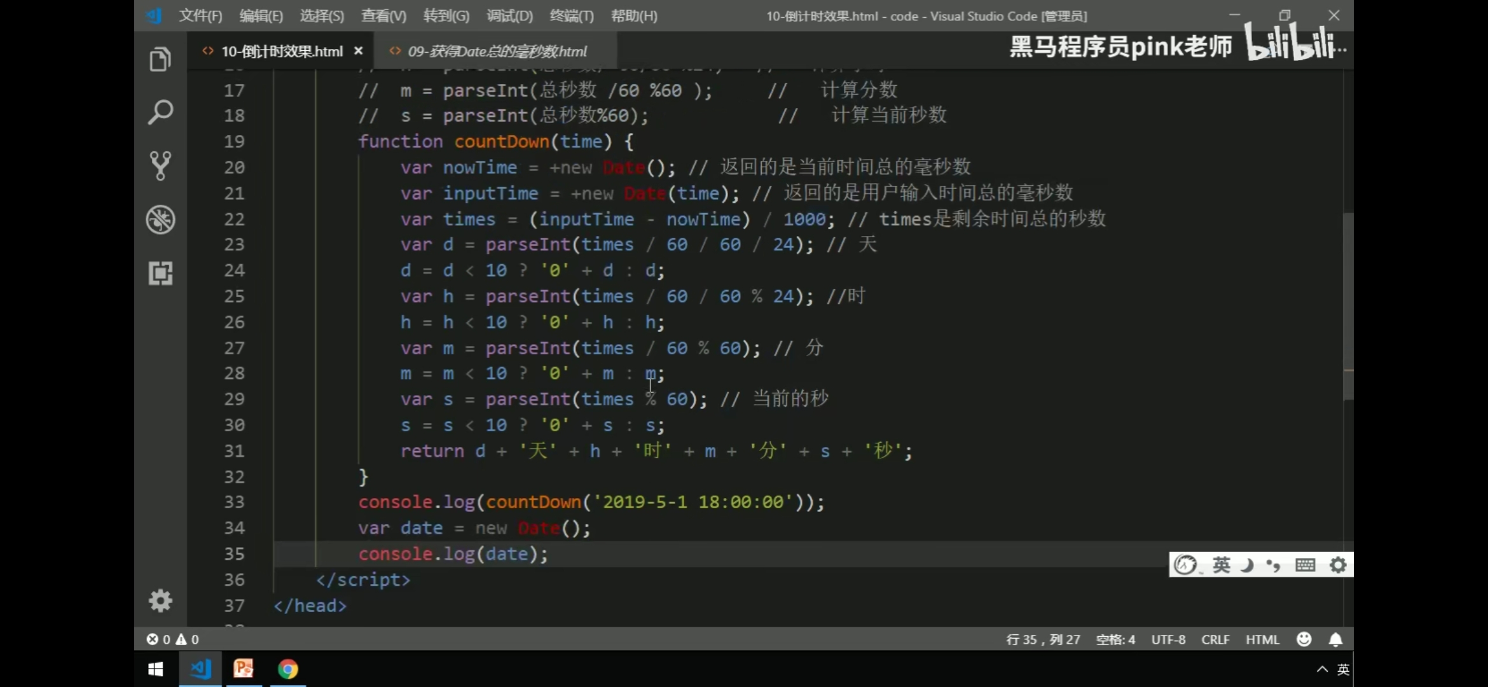This screenshot has height=687, width=1488.
Task: Close the 10-倒计时效果.html tab
Action: (358, 51)
